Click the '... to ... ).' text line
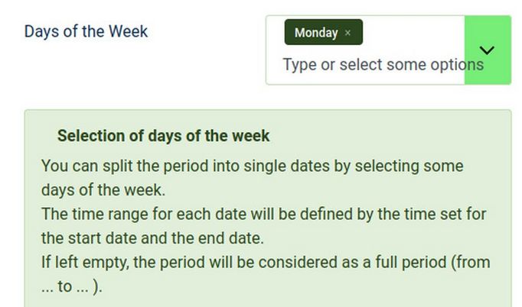The width and height of the screenshot is (522, 307). tap(71, 287)
